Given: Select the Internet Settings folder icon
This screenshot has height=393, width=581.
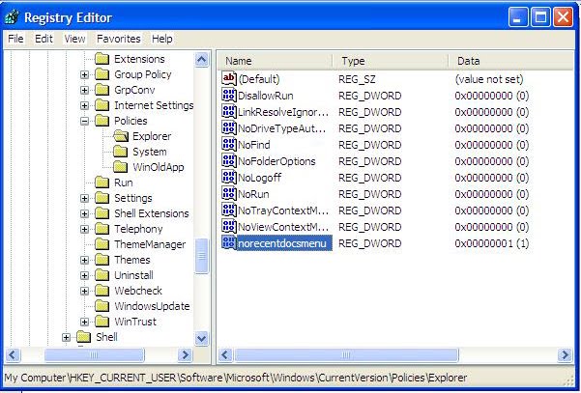Looking at the screenshot, I should point(102,105).
